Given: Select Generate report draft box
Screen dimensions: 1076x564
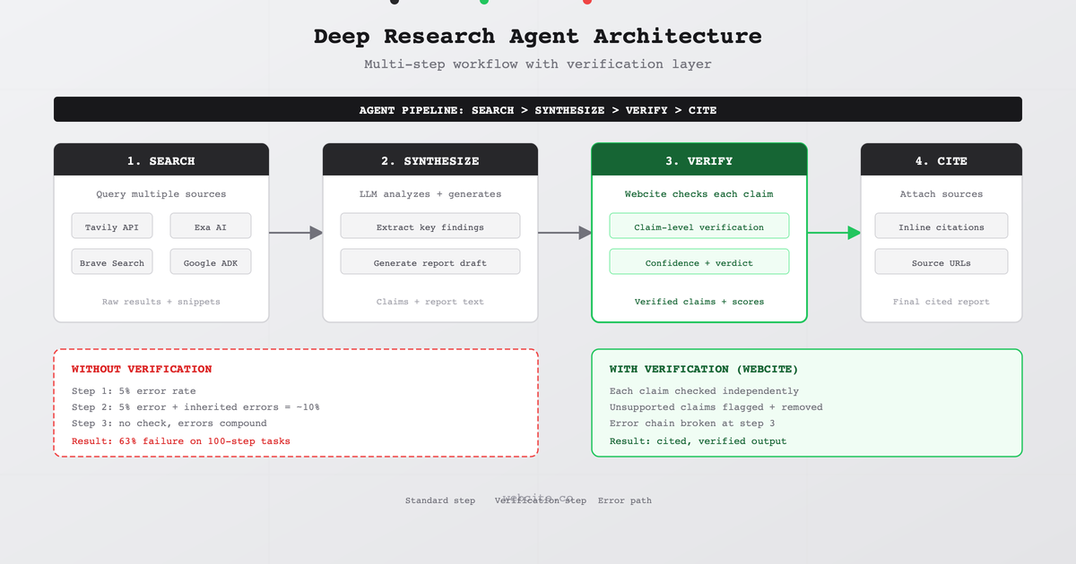Looking at the screenshot, I should 430,261.
